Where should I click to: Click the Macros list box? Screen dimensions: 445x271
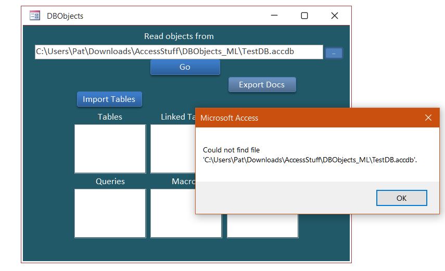point(186,213)
